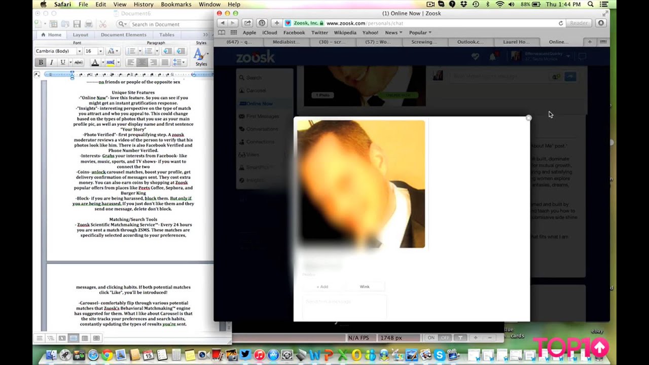The image size is (649, 365).
Task: Click the font color A icon in Word
Action: [x=94, y=62]
